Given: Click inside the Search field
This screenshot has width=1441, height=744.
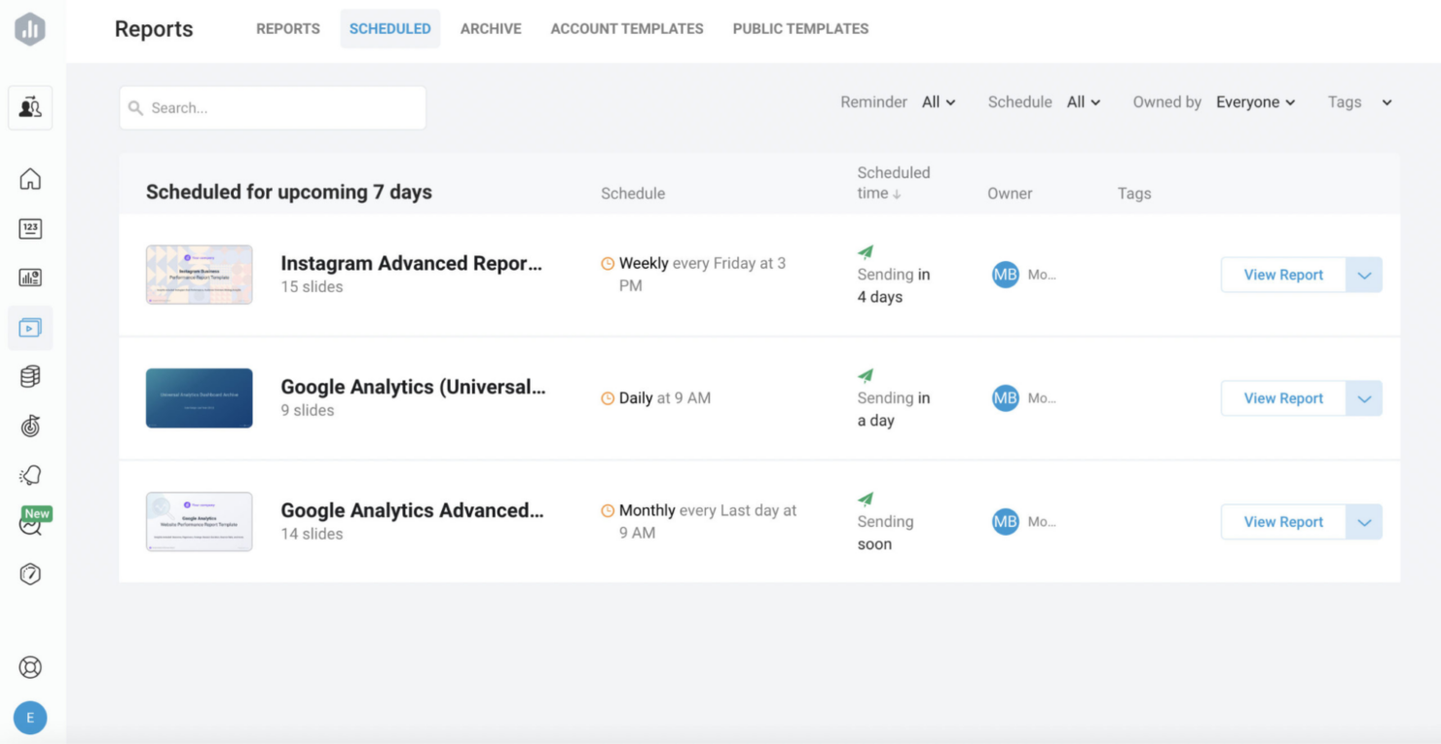Looking at the screenshot, I should click(x=273, y=107).
